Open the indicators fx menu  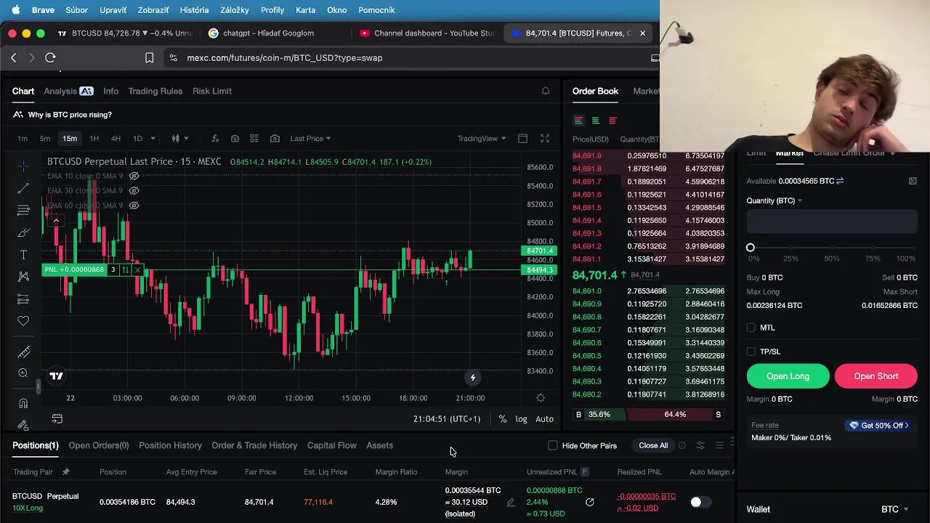click(215, 138)
